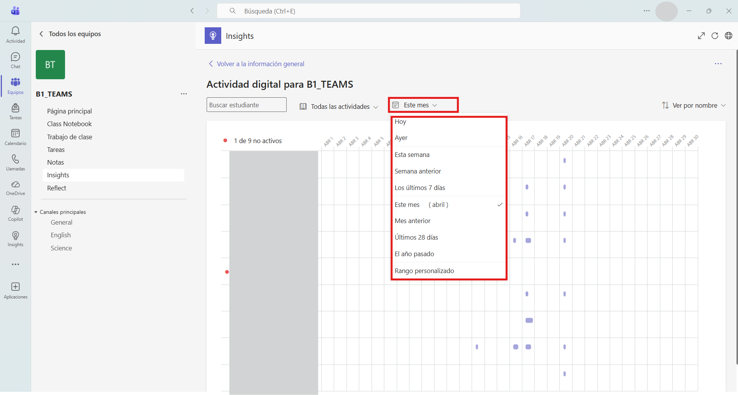
Task: Click the BT team avatar
Action: (50, 65)
